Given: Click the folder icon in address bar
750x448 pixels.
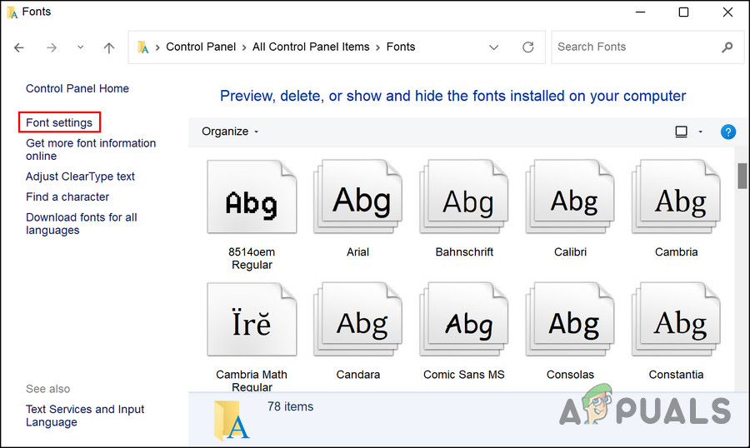Looking at the screenshot, I should point(142,47).
